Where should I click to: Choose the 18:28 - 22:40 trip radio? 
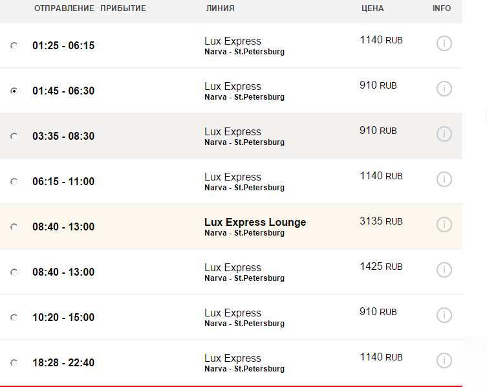coord(14,363)
